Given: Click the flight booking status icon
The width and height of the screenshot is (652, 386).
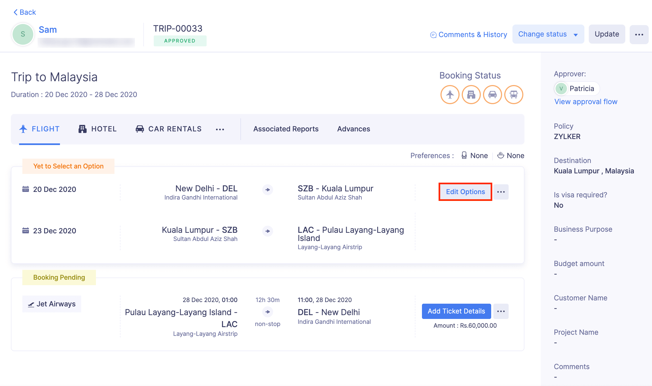Looking at the screenshot, I should click(450, 95).
